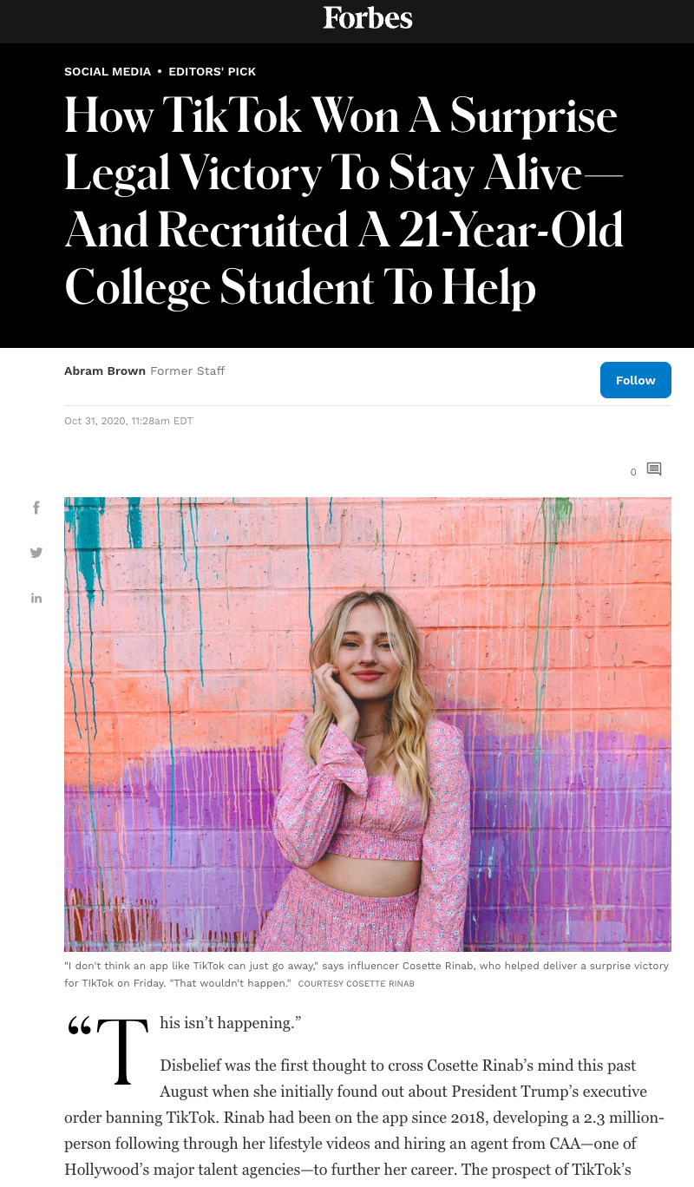This screenshot has height=1187, width=694.
Task: Follow author Abram Brown
Action: click(635, 380)
